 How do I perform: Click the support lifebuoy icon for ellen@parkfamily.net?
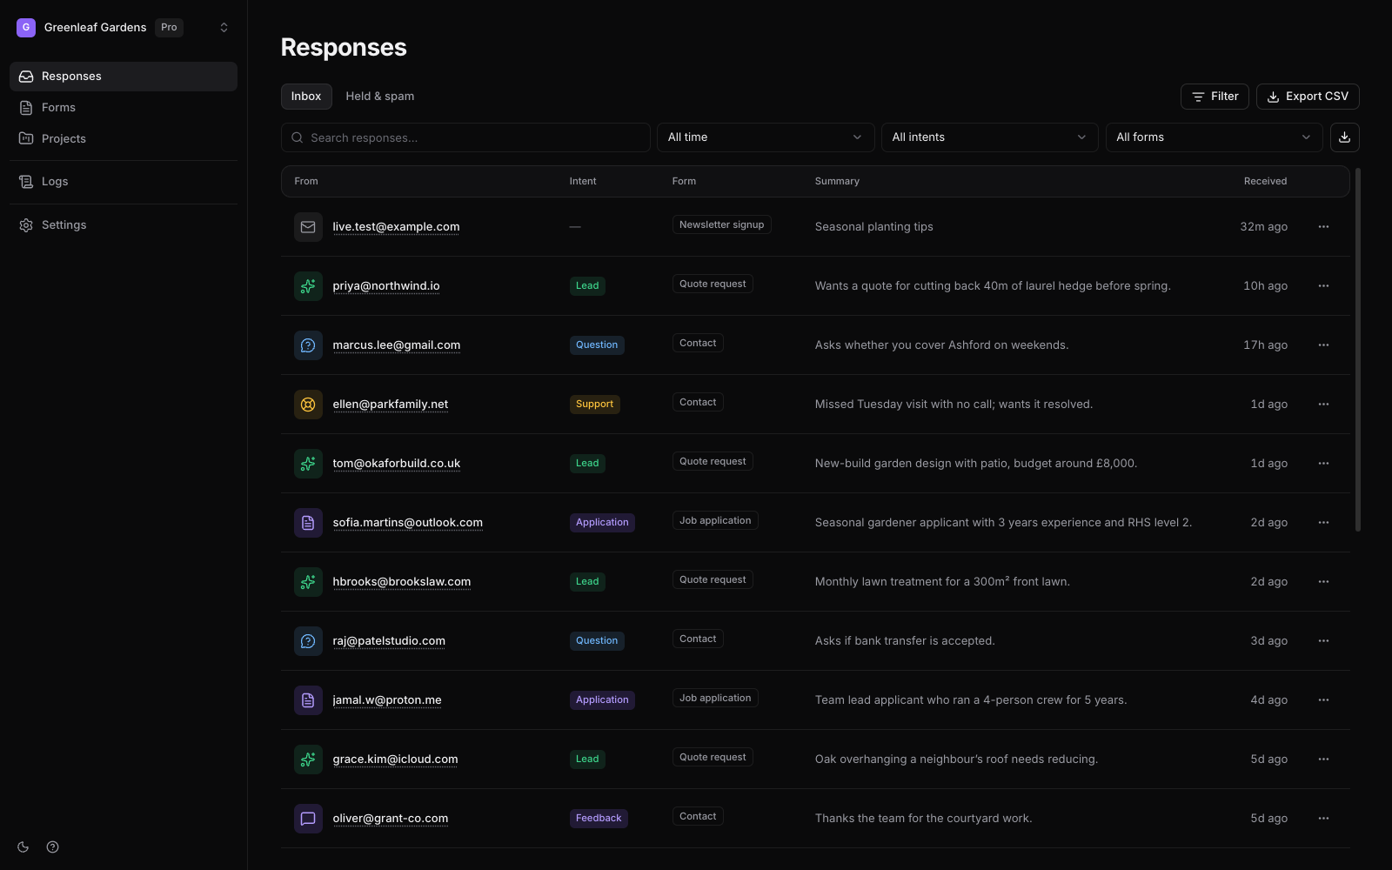tap(308, 405)
